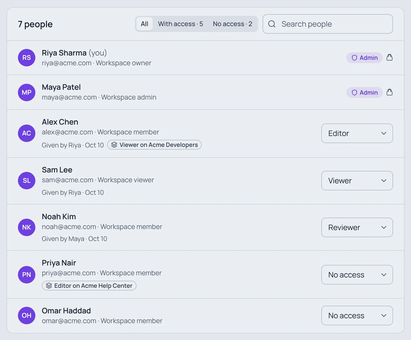The image size is (411, 340).
Task: Click the search magnifier icon
Action: [x=272, y=24]
